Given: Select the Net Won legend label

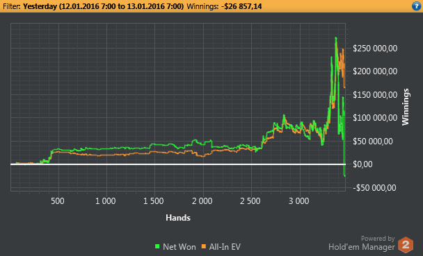Looking at the screenshot, I should tap(179, 246).
